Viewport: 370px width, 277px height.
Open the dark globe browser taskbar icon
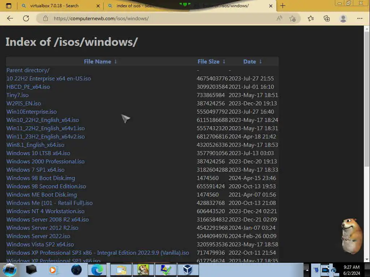[x=76, y=270]
